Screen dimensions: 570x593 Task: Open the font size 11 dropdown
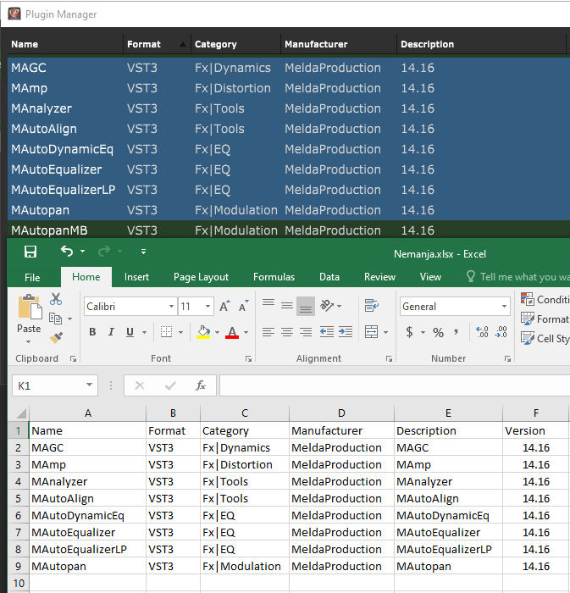(x=208, y=307)
